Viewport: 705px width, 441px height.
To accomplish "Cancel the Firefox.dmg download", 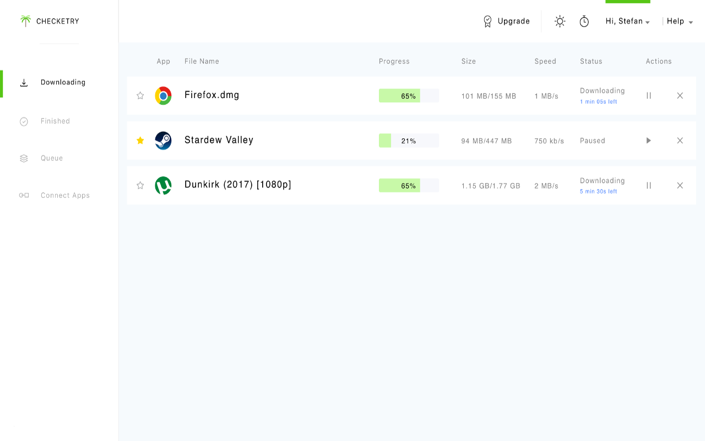I will point(680,95).
